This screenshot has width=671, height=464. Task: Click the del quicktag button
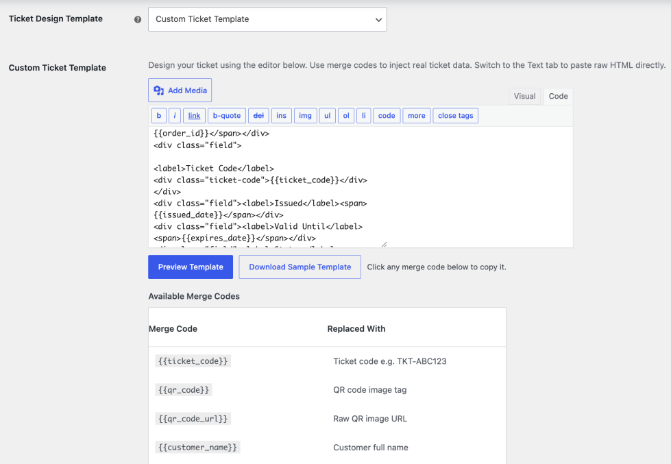(x=258, y=116)
